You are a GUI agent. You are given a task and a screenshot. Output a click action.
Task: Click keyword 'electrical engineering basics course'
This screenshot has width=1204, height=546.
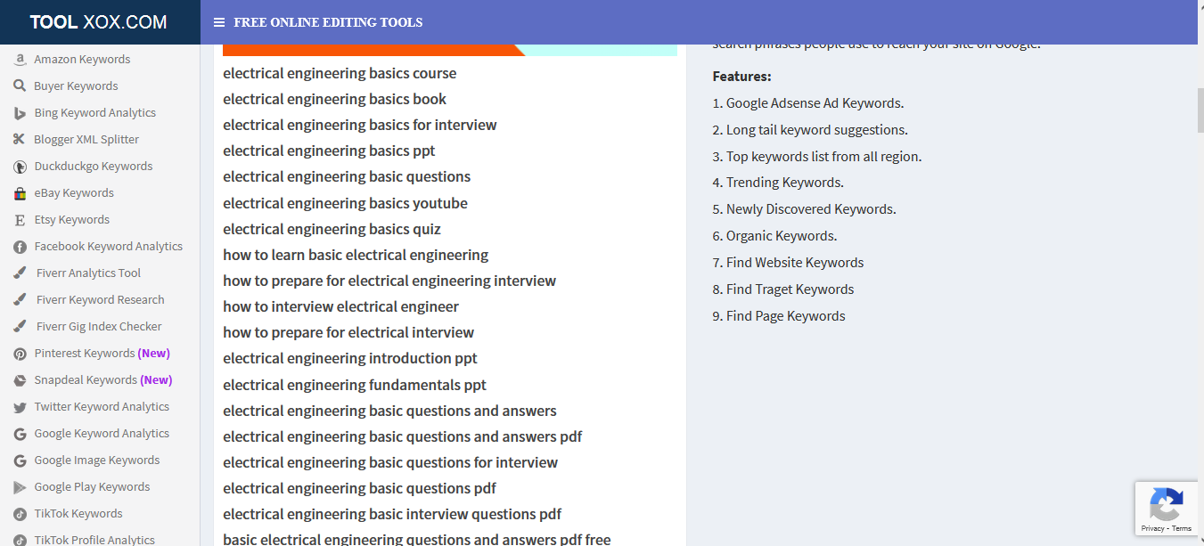[340, 73]
